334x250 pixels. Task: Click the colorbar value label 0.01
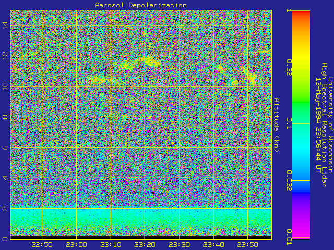(x=289, y=237)
